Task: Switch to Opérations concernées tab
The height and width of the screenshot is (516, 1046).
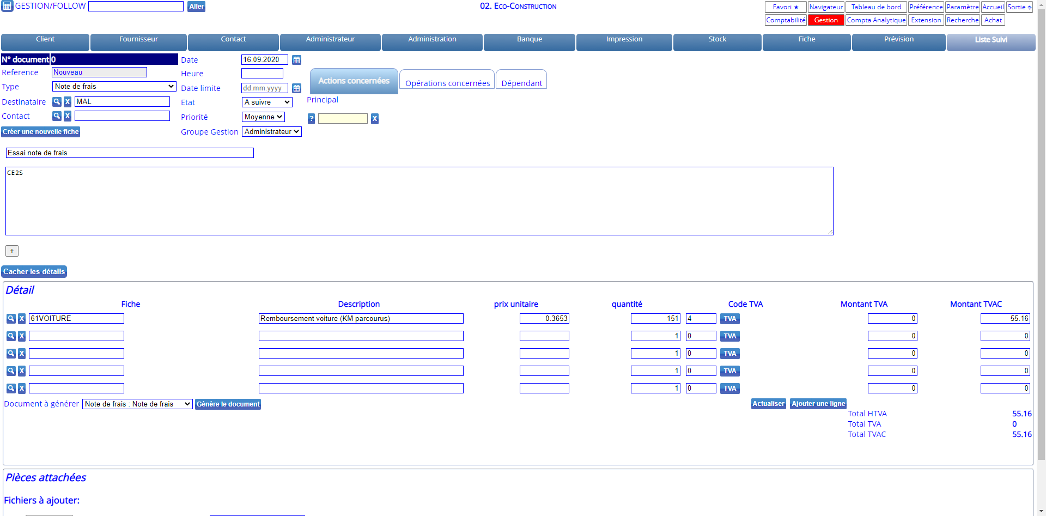Action: pyautogui.click(x=447, y=83)
